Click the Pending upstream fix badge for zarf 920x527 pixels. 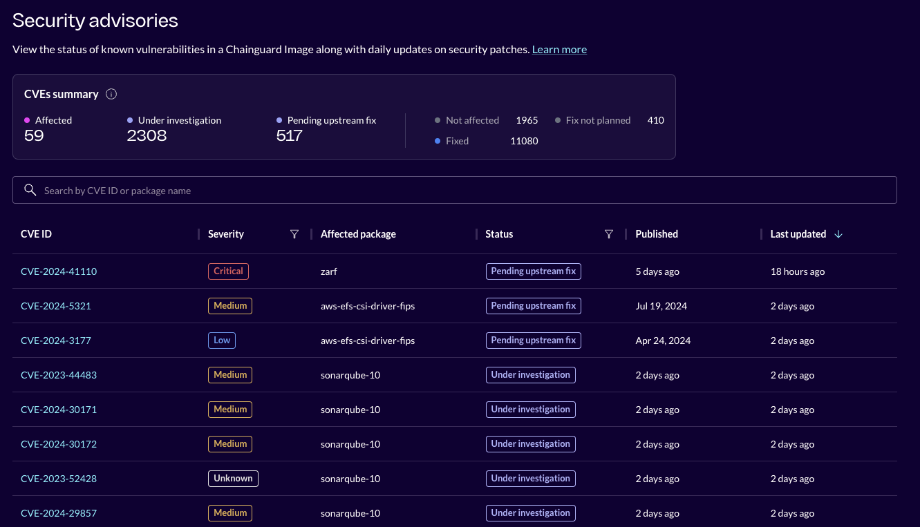pyautogui.click(x=534, y=271)
